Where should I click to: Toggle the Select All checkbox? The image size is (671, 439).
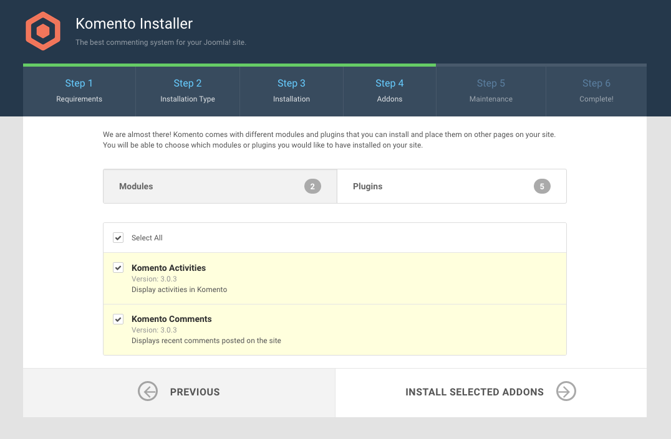(118, 238)
